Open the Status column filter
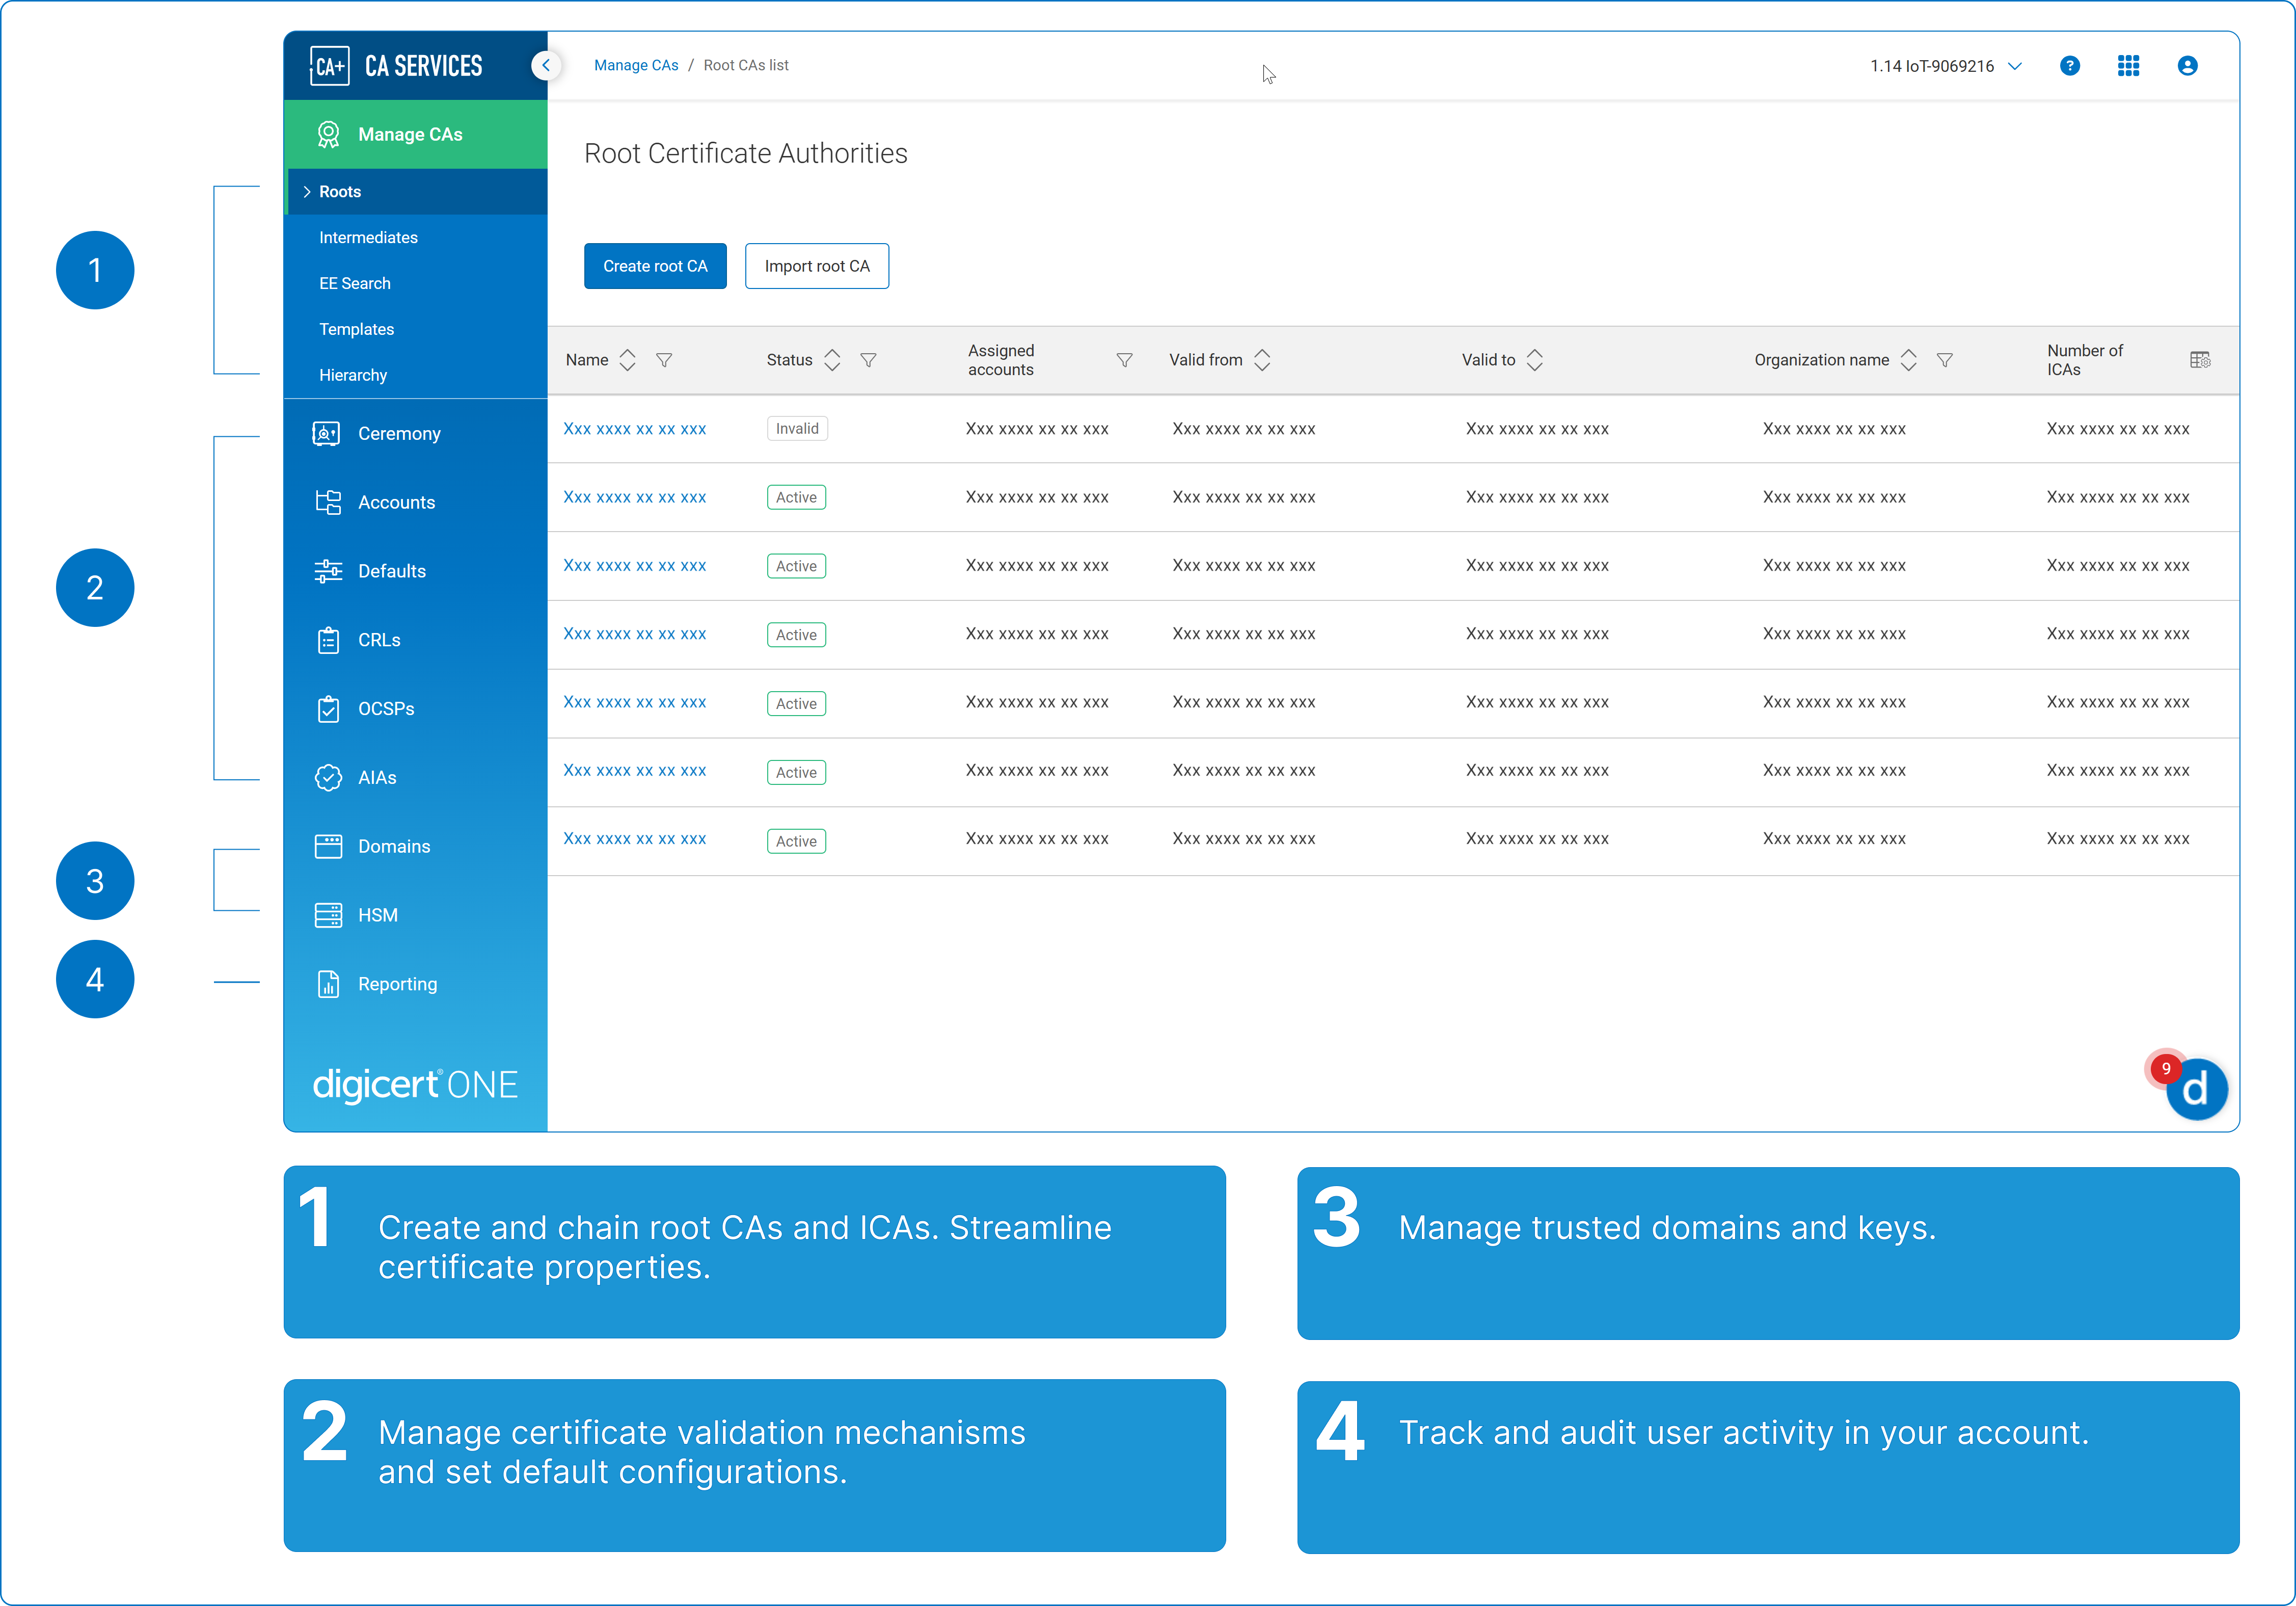 tap(868, 360)
